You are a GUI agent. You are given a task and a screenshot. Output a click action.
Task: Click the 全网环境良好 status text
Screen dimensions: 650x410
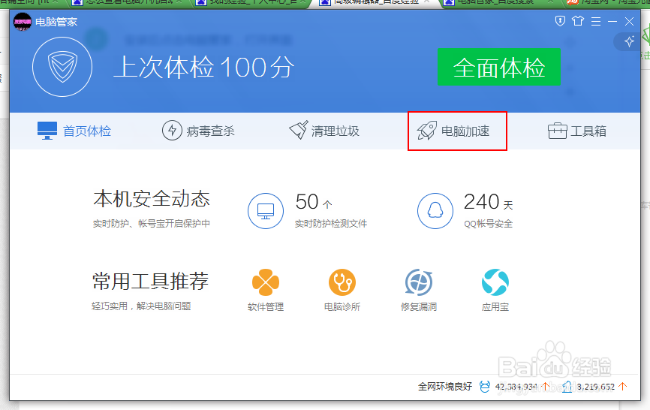click(445, 387)
